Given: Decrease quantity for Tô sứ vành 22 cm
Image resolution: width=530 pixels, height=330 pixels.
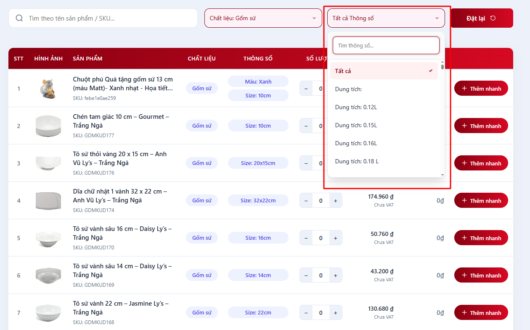Looking at the screenshot, I should 306,313.
